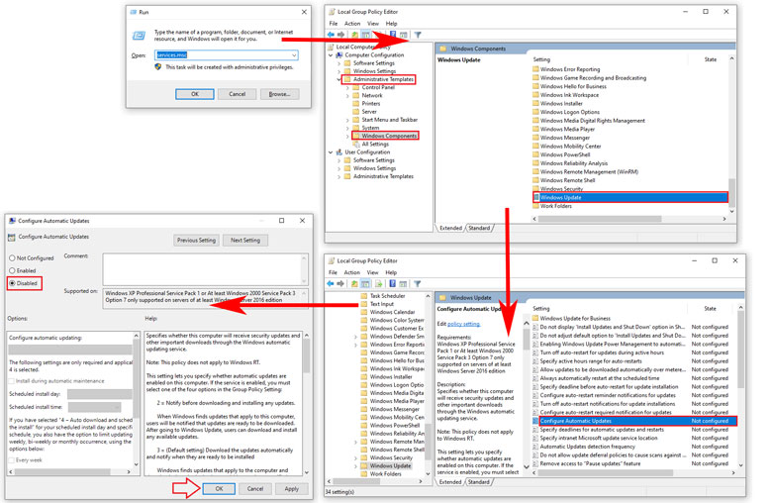Click the All Settings icon in upper tree
The image size is (772, 503).
[x=356, y=144]
